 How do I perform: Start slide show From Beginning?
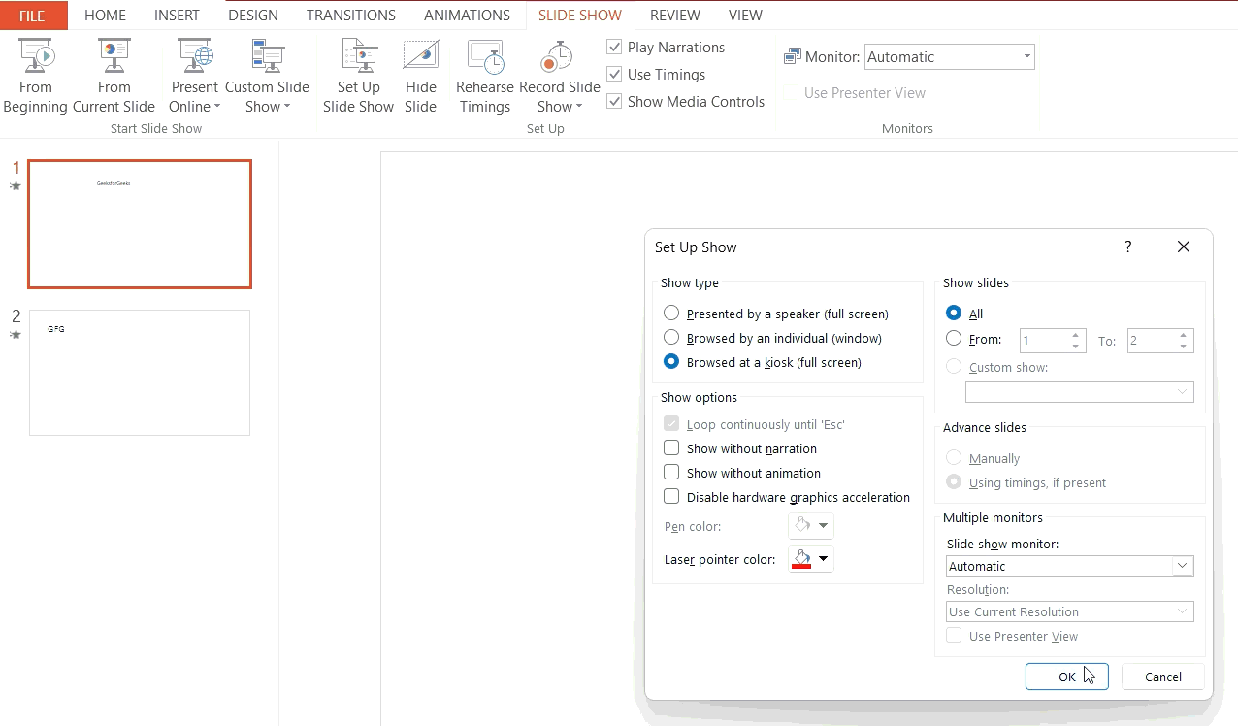[x=36, y=77]
